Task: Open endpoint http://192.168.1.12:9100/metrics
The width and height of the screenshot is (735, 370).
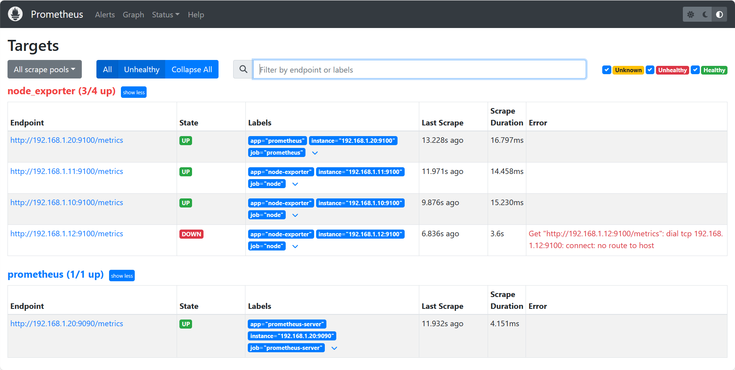Action: coord(67,234)
